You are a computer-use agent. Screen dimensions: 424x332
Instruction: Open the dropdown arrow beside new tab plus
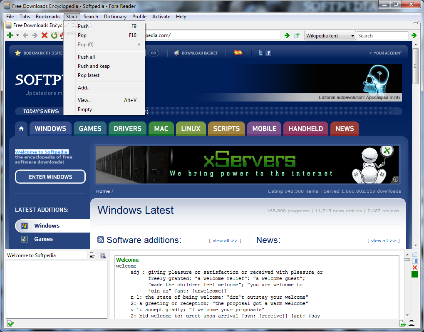pyautogui.click(x=17, y=35)
